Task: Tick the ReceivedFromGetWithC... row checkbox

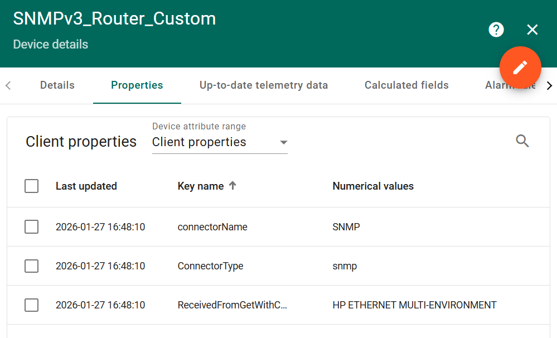Action: pos(32,305)
